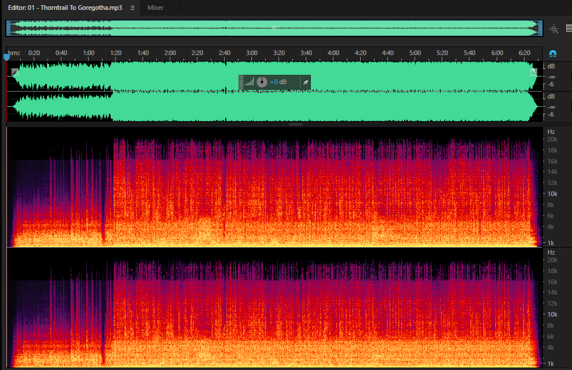Image resolution: width=572 pixels, height=370 pixels.
Task: Click the Hz label of lower spectrogram
Action: pyautogui.click(x=551, y=252)
